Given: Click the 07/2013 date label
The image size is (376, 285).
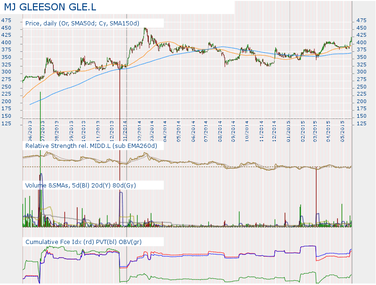Looking at the screenshot, I should tap(43, 131).
